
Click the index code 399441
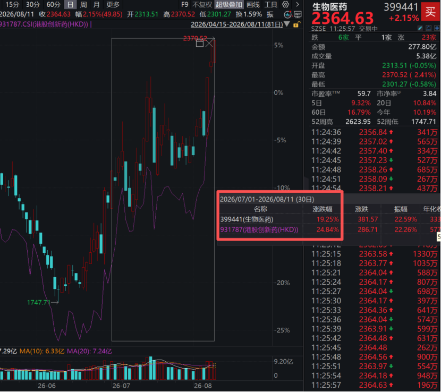click(401, 6)
